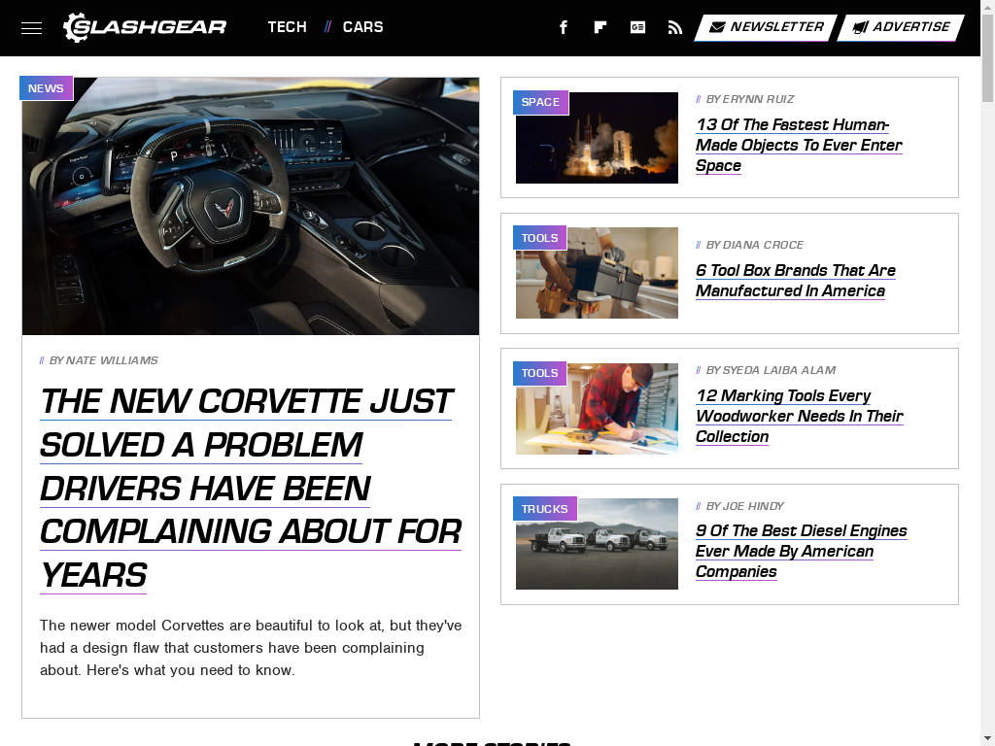The image size is (995, 746).
Task: Click the page vertical scrollbar thumb
Action: [x=987, y=57]
